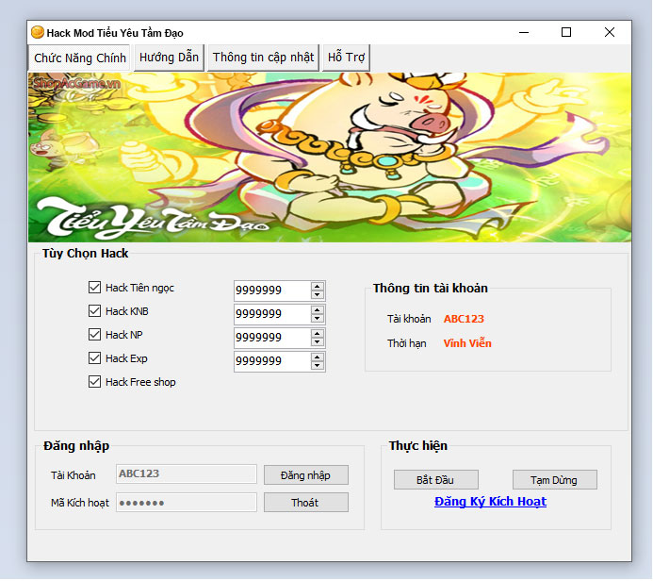Click the Tạm Dừng button
653x581 pixels.
pyautogui.click(x=555, y=480)
